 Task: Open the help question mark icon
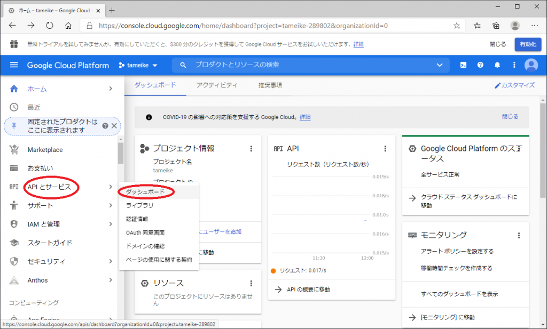pos(480,65)
